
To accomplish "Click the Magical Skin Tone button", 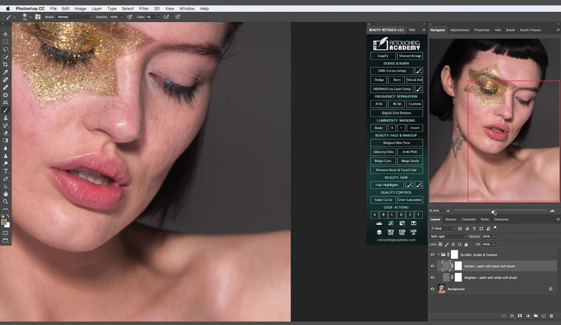I will pyautogui.click(x=397, y=142).
